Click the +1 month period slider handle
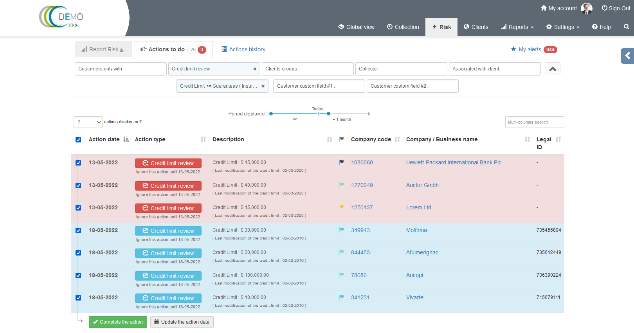This screenshot has width=634, height=333. pos(328,114)
